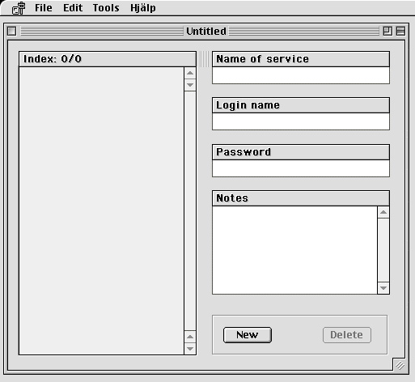Open the application icon menu in menu bar
This screenshot has width=415, height=382.
coord(19,8)
